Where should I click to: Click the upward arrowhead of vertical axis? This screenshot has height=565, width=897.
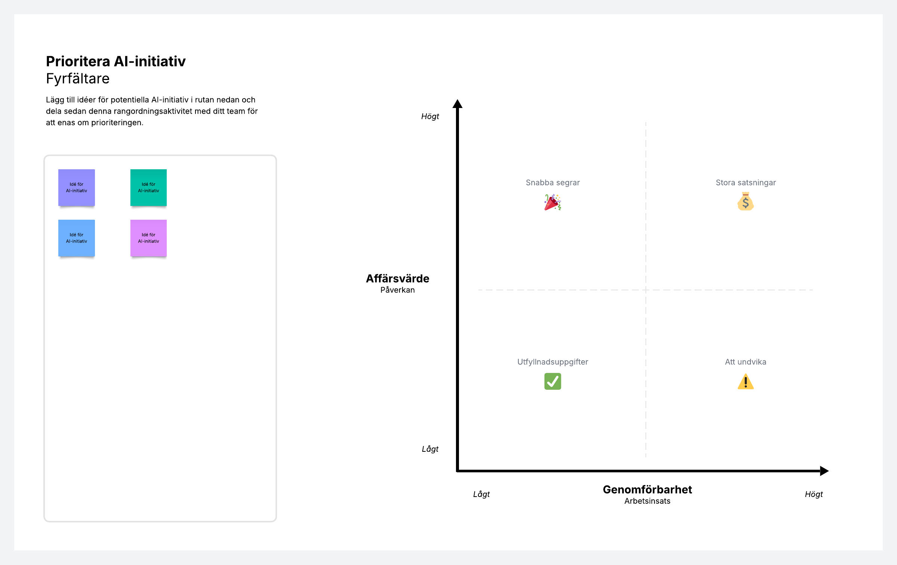tap(457, 104)
